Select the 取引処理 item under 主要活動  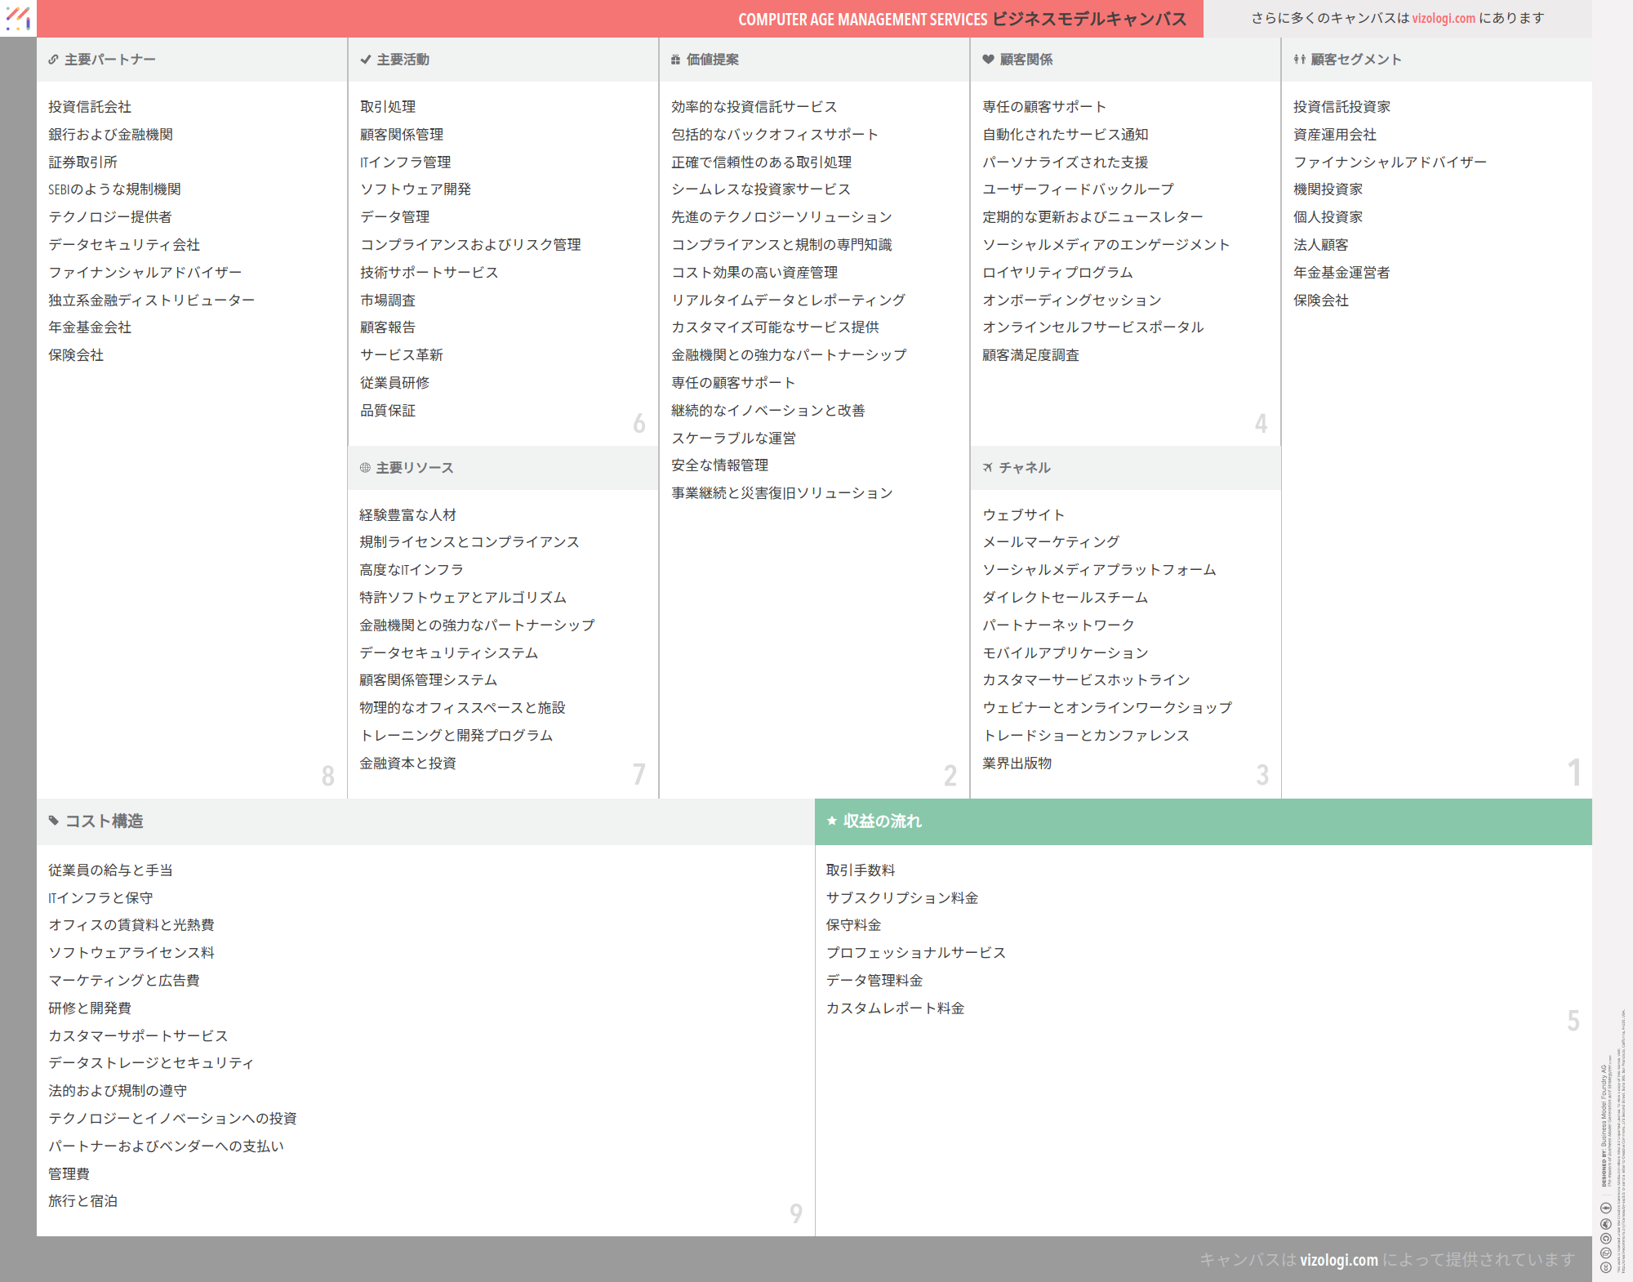click(388, 107)
